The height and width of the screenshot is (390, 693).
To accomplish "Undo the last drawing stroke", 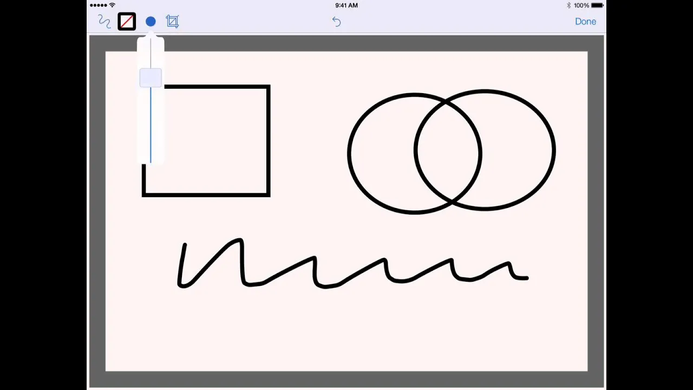I will pyautogui.click(x=336, y=22).
